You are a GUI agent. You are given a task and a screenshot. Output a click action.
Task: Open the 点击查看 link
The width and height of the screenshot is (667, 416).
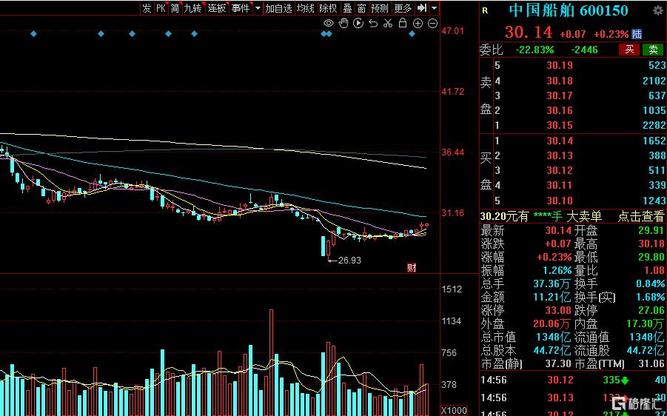tap(641, 216)
